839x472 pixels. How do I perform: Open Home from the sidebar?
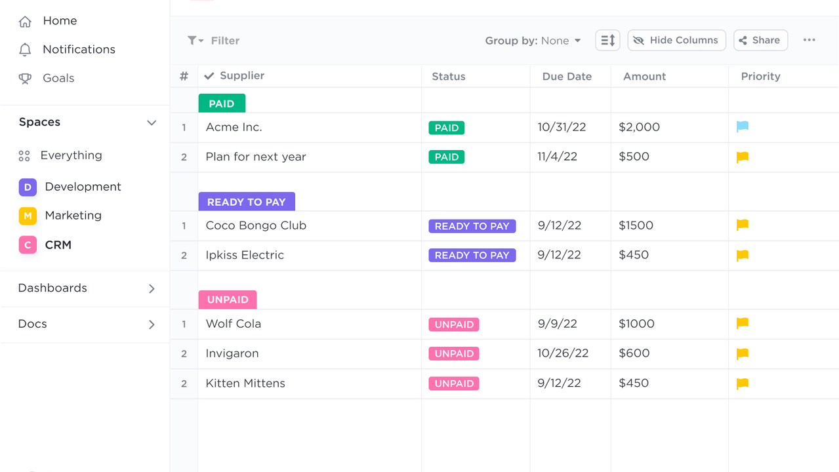[x=59, y=20]
